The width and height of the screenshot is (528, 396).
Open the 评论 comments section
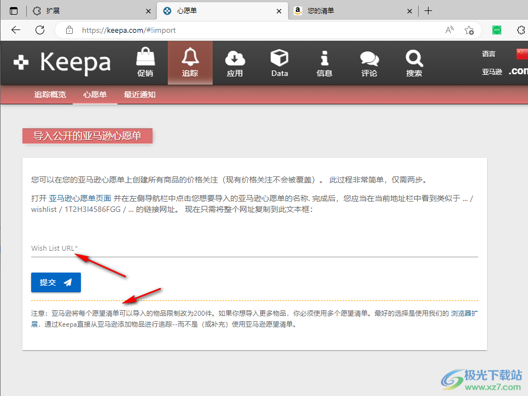pyautogui.click(x=369, y=63)
